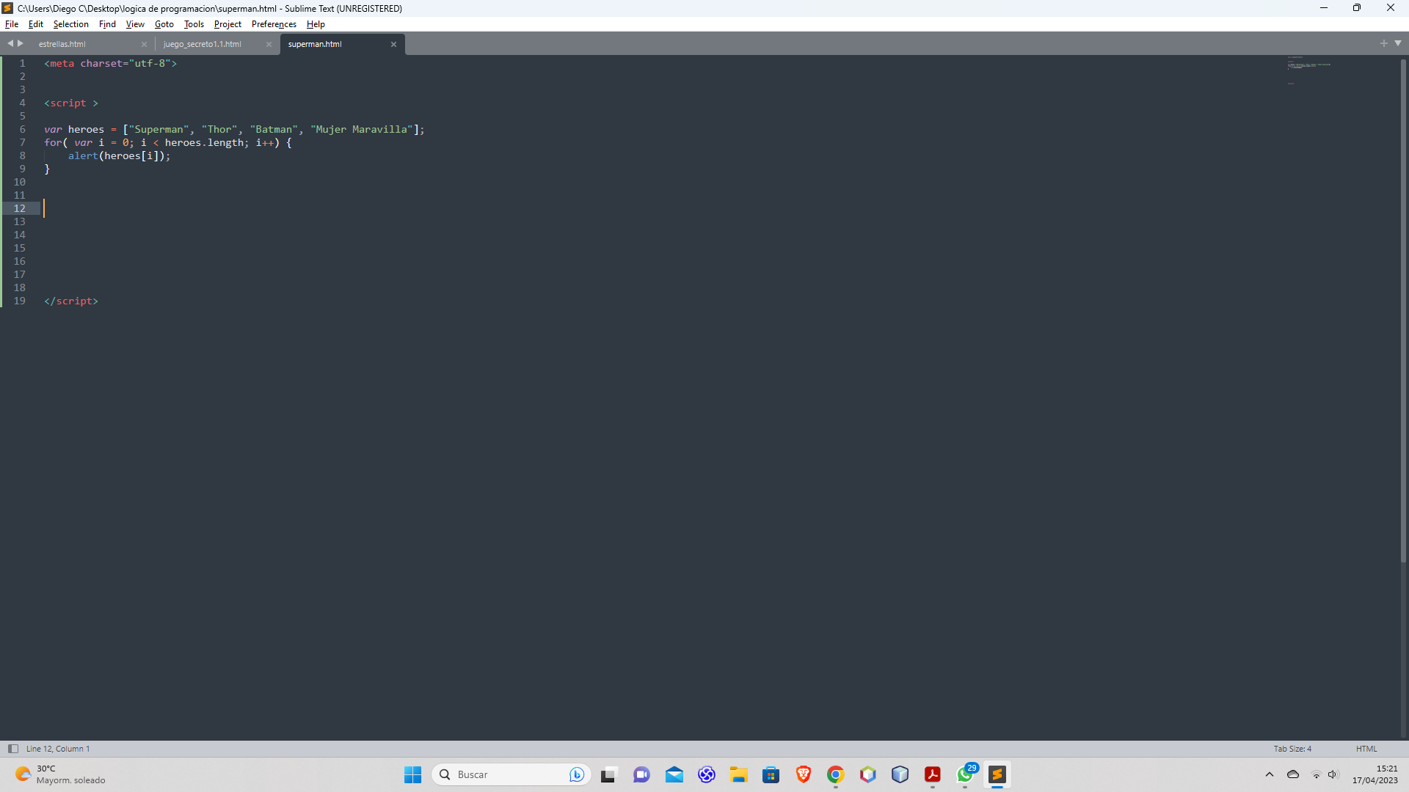The height and width of the screenshot is (792, 1409).
Task: Open Microsoft Store from the taskbar
Action: pos(771,774)
